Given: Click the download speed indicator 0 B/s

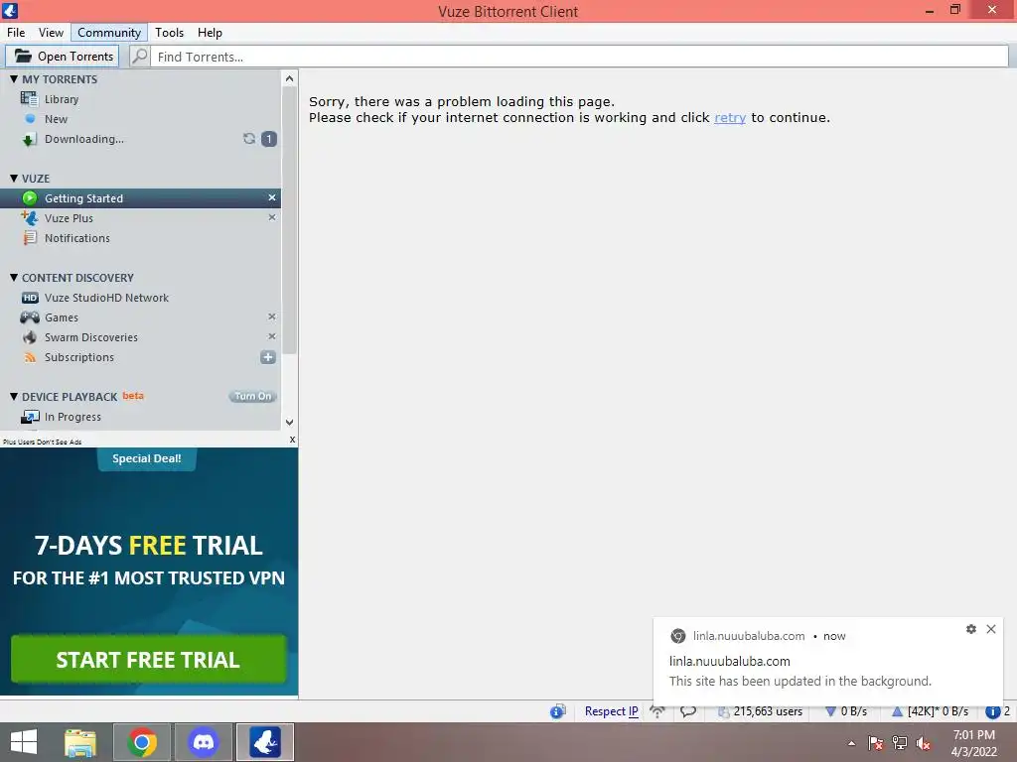Looking at the screenshot, I should pos(846,711).
